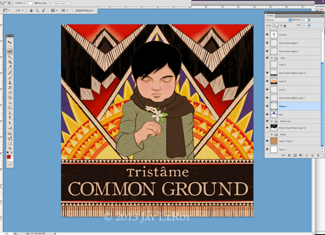Hide the Shape 1 layer

(267, 106)
